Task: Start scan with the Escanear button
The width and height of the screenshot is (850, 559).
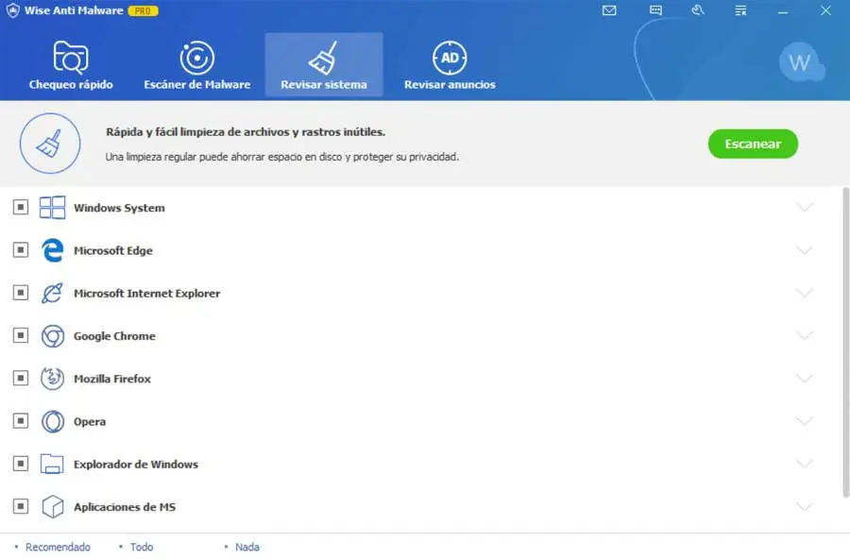Action: (x=753, y=144)
